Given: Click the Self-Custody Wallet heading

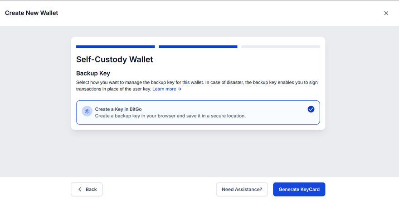Looking at the screenshot, I should click(114, 59).
